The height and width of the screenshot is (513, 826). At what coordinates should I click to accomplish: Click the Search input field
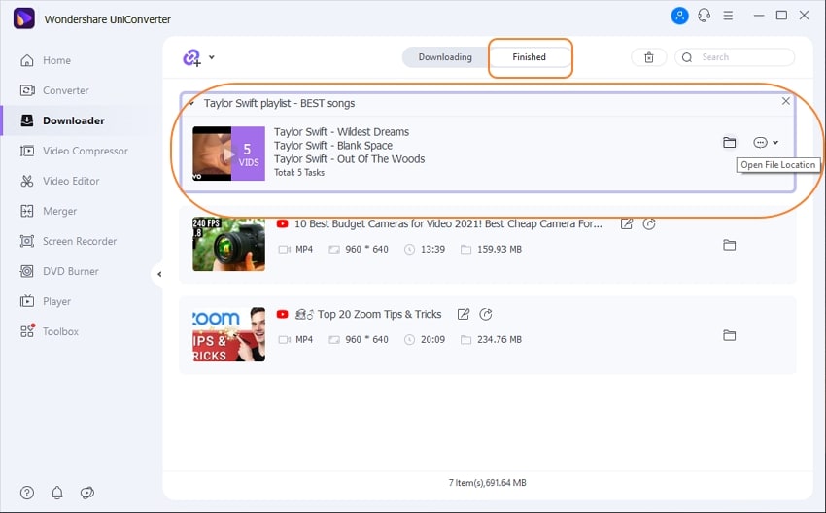click(735, 57)
